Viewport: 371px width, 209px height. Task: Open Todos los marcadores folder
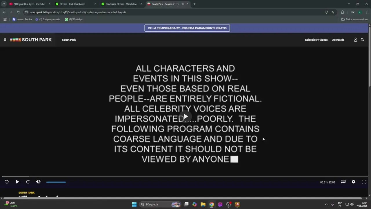click(355, 19)
